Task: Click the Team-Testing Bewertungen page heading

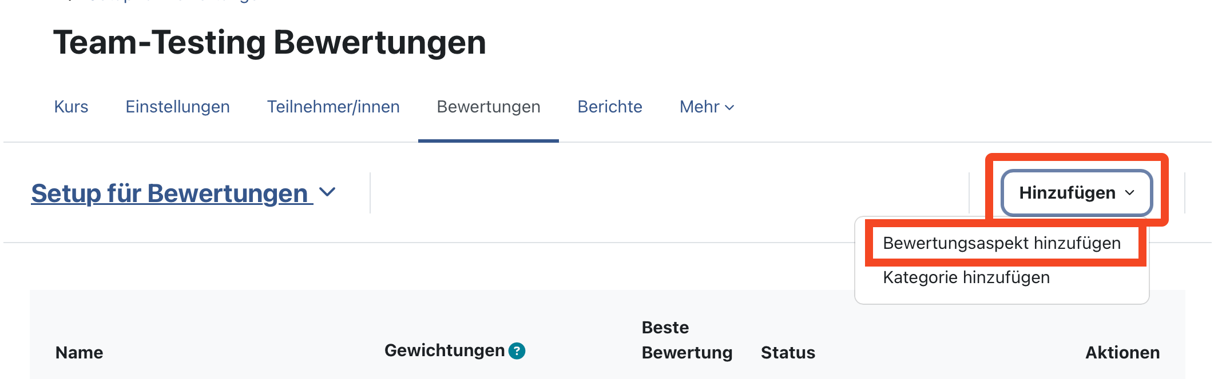Action: click(269, 42)
